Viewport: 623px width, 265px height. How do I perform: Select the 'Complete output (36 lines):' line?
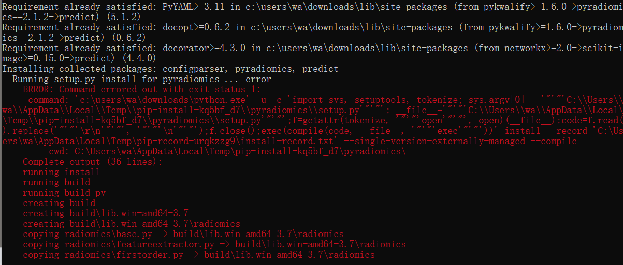point(92,162)
